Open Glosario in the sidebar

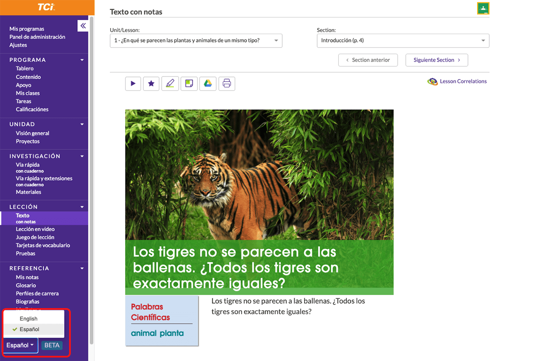click(26, 285)
